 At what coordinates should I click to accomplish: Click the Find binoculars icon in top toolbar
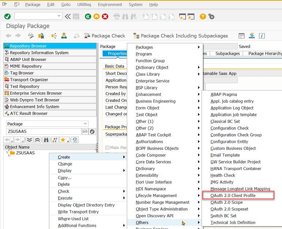click(125, 17)
